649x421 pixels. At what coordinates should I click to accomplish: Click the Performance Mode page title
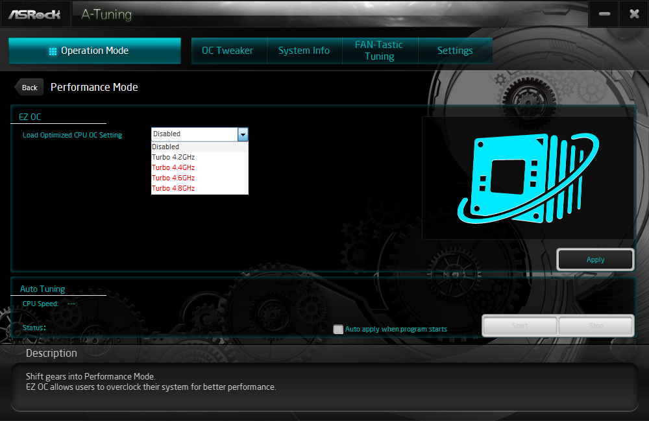(94, 88)
